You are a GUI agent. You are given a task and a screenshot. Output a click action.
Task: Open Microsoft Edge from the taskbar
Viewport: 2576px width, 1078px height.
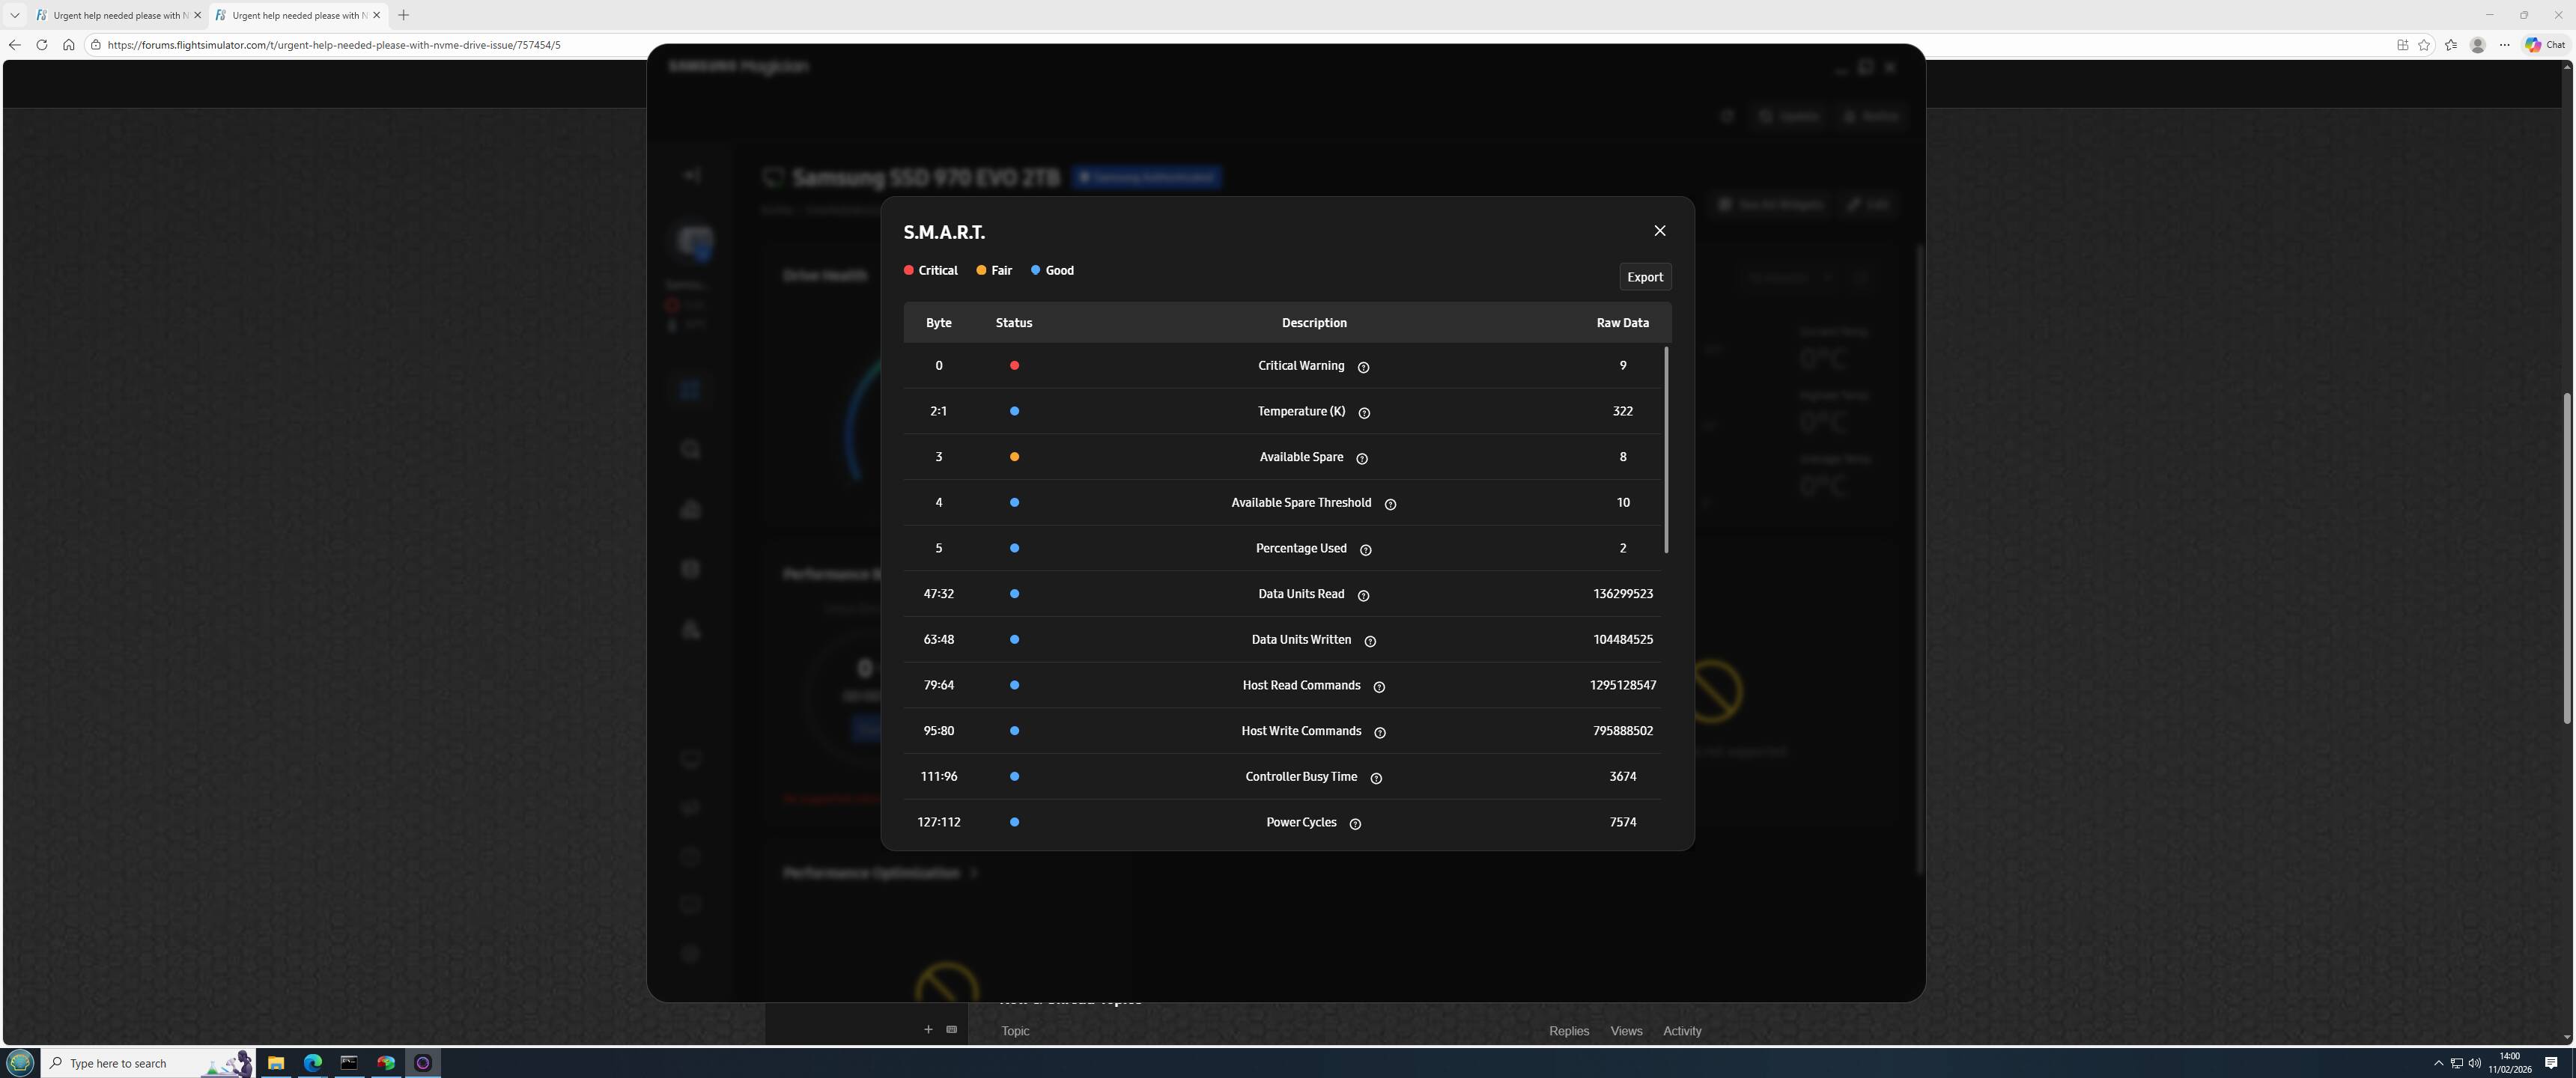(313, 1063)
